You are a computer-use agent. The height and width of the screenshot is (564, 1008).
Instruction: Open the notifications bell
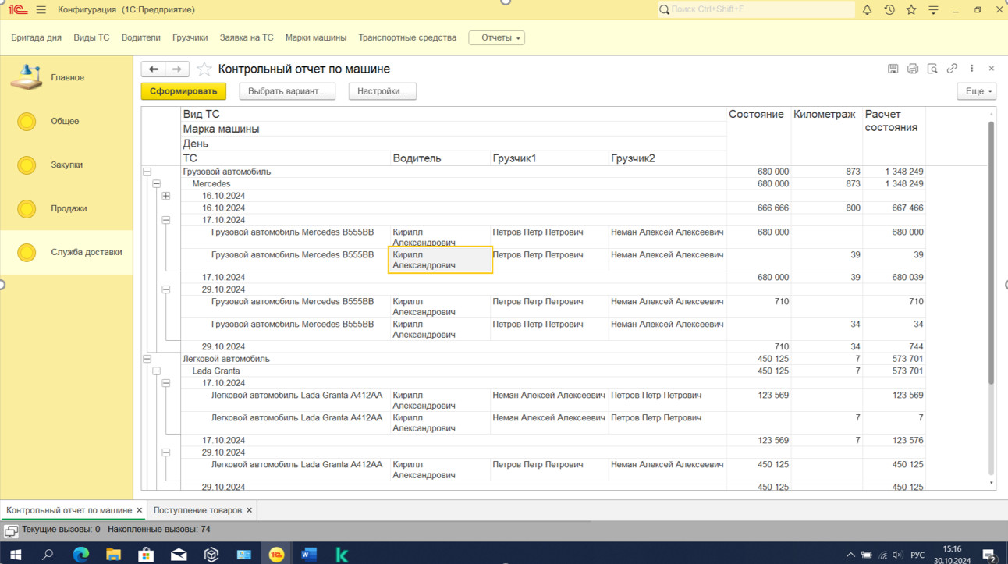pyautogui.click(x=867, y=10)
